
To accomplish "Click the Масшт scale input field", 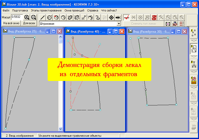I will pos(17,17).
